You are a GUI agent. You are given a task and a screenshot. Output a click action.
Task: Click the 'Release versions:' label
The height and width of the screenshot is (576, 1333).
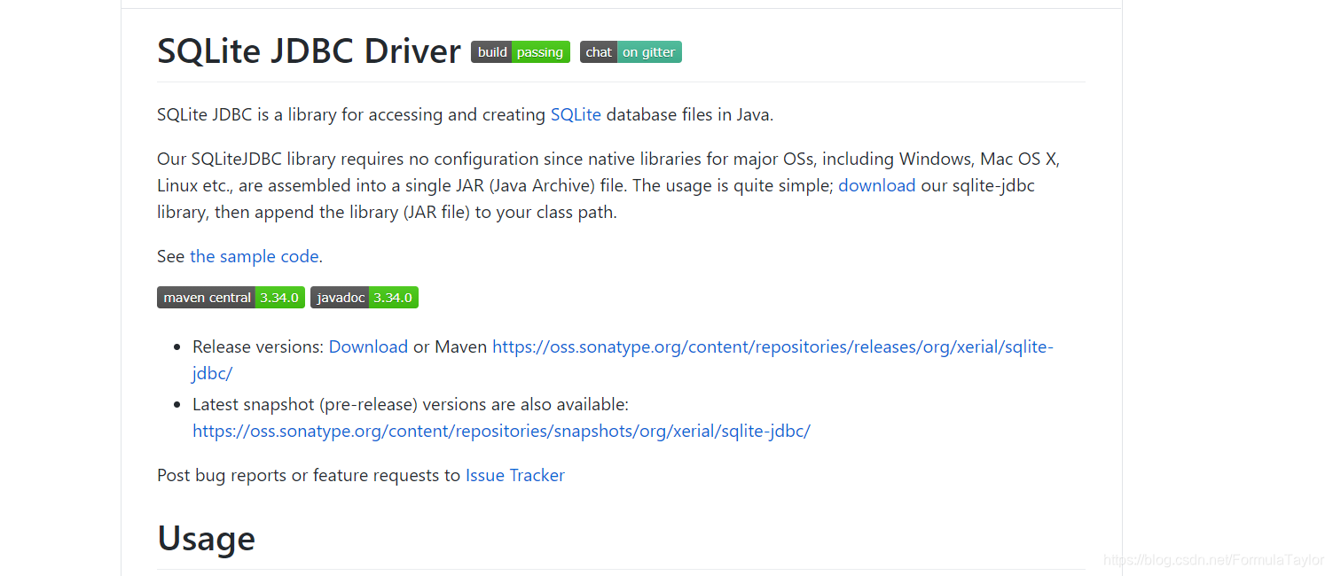258,346
